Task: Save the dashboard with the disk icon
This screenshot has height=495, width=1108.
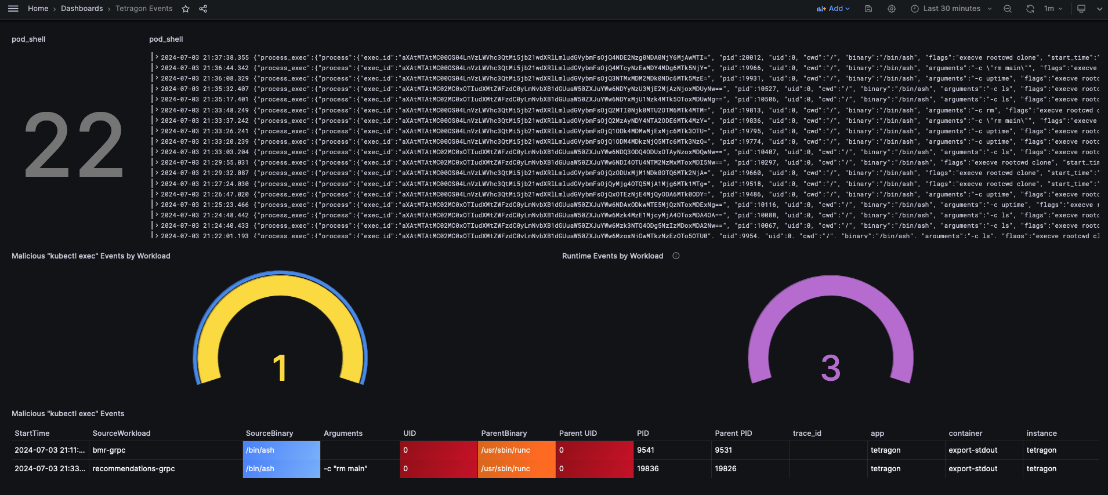Action: point(868,9)
